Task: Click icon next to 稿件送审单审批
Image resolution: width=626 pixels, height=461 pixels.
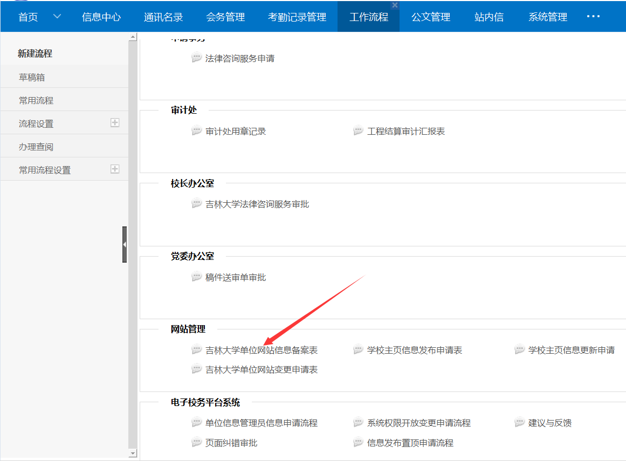Action: 197,277
